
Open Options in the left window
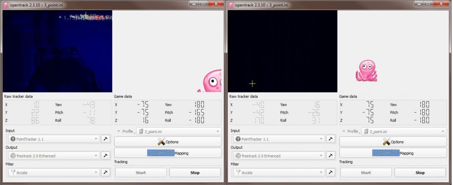pos(168,142)
